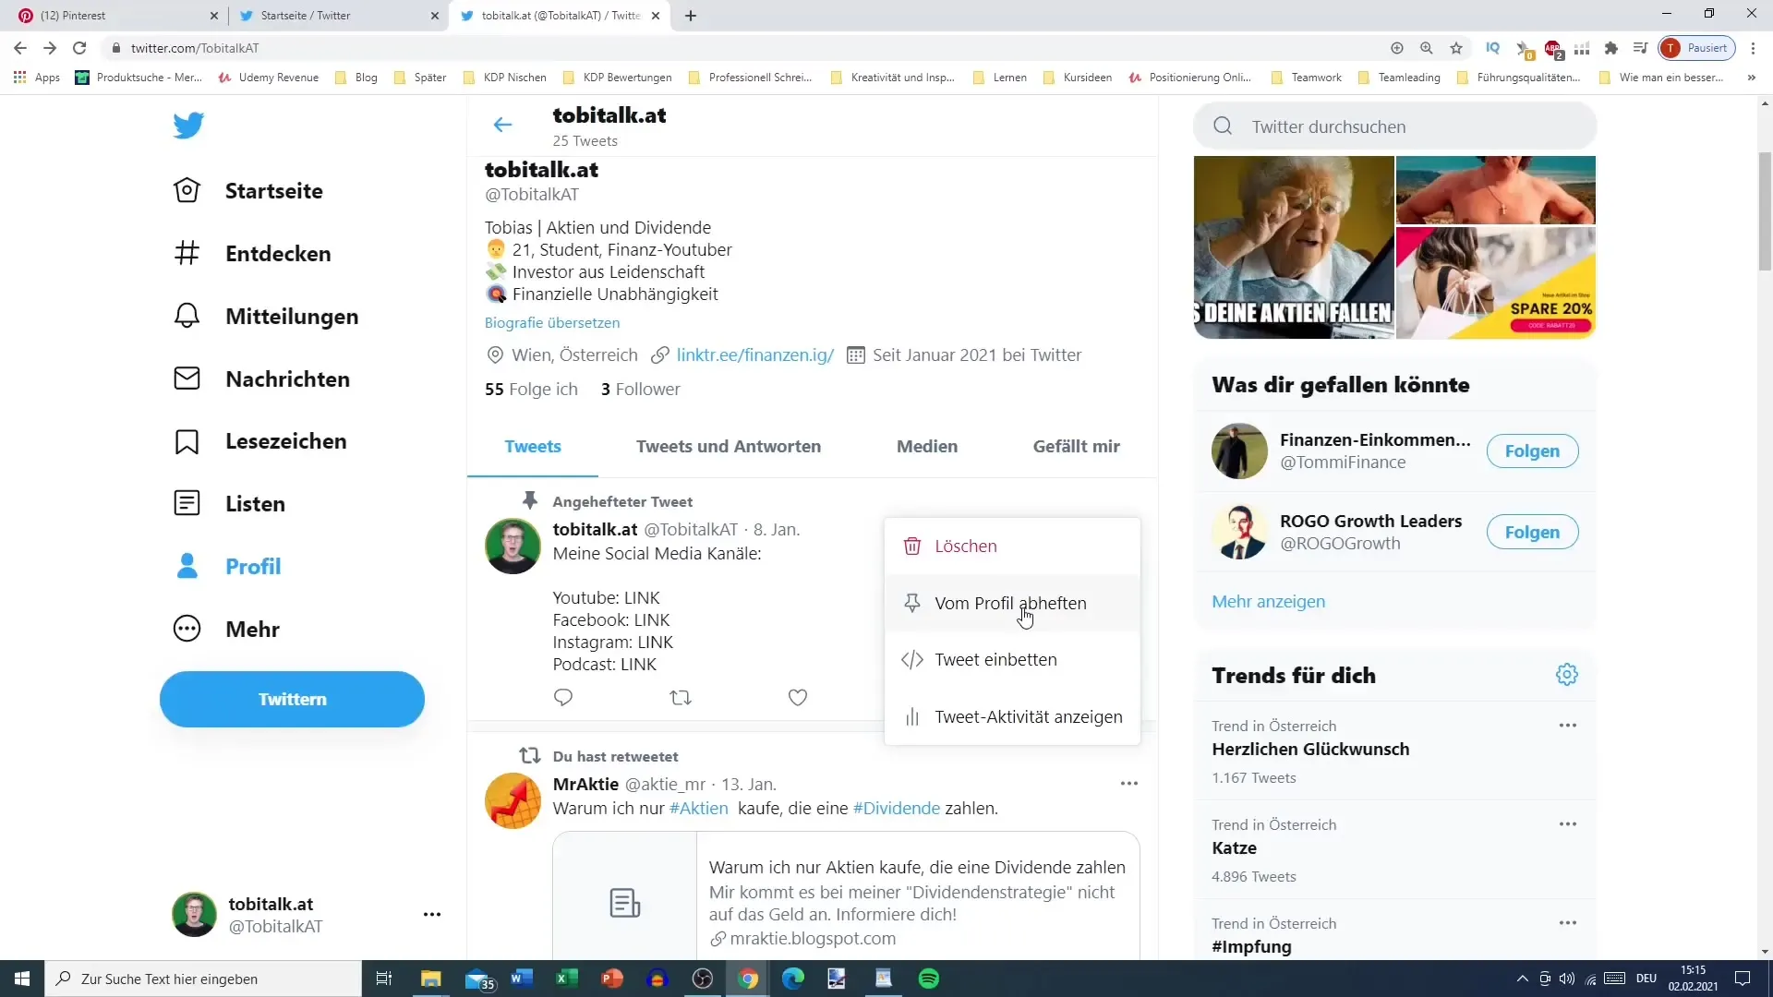Select Löschen in tweet menu
The image size is (1773, 997).
[1012, 547]
